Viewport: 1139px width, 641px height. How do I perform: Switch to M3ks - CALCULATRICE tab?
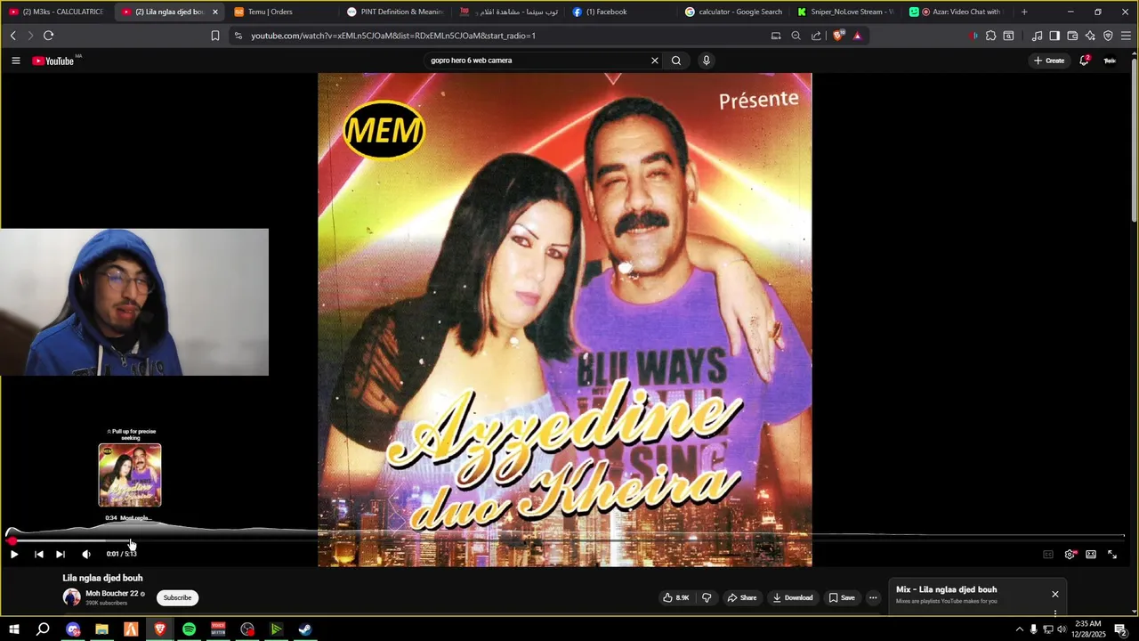pyautogui.click(x=56, y=12)
